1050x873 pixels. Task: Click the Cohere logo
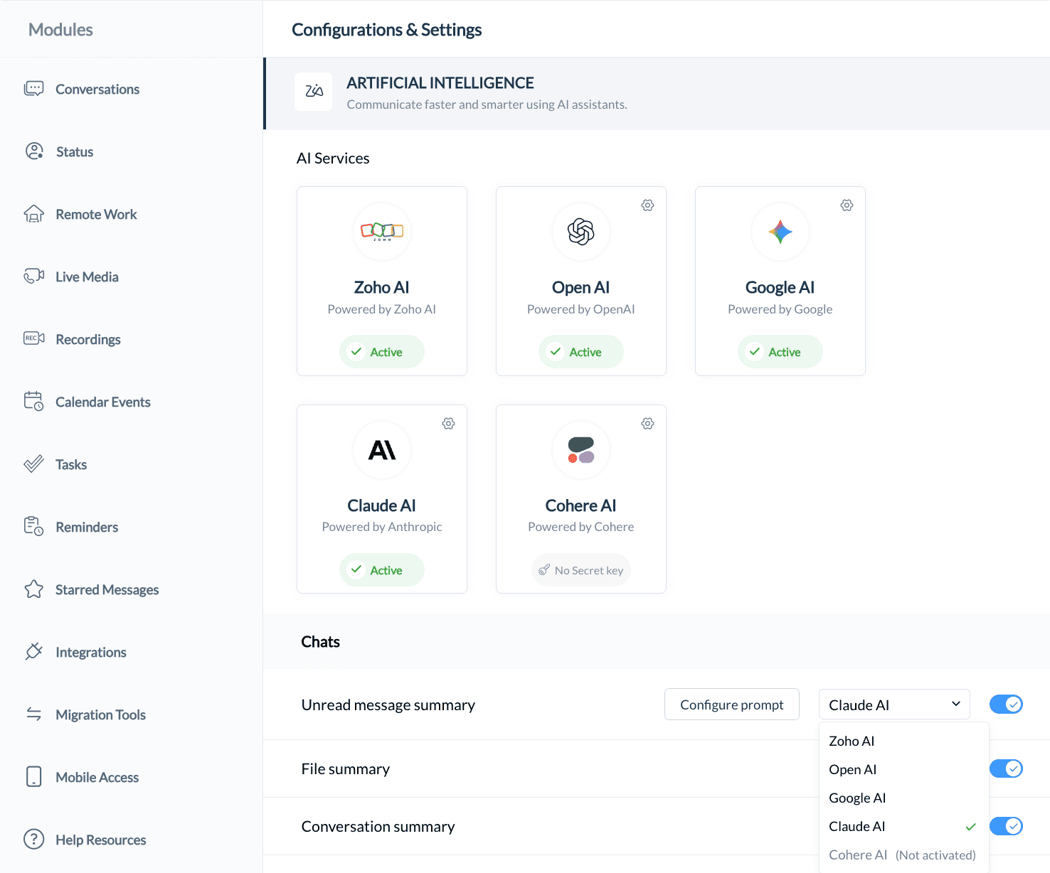pyautogui.click(x=581, y=450)
